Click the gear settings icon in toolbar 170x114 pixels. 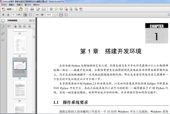(51, 9)
